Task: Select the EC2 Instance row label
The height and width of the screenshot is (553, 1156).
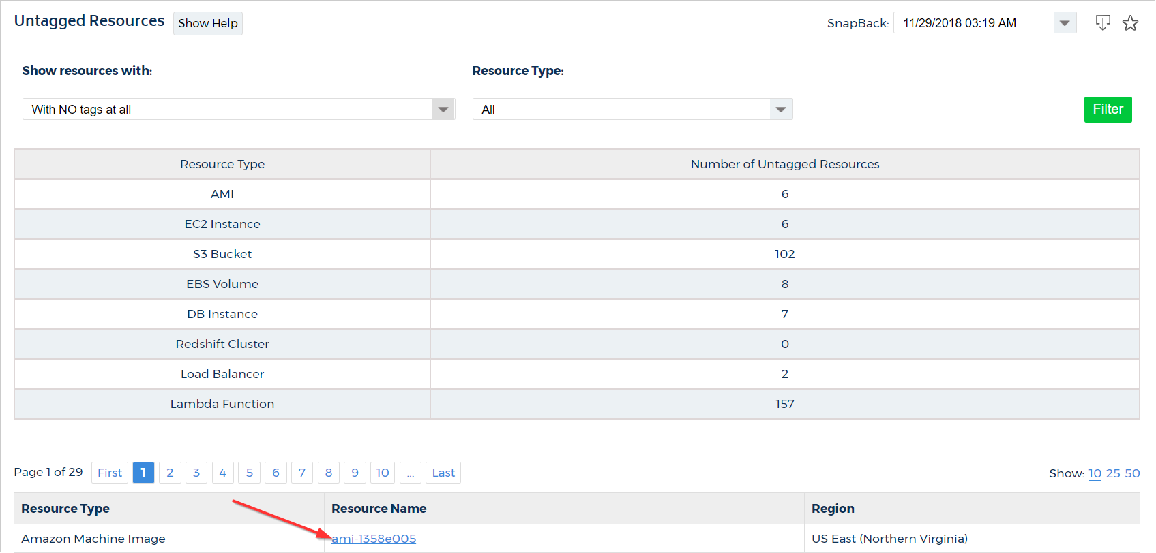Action: (222, 224)
